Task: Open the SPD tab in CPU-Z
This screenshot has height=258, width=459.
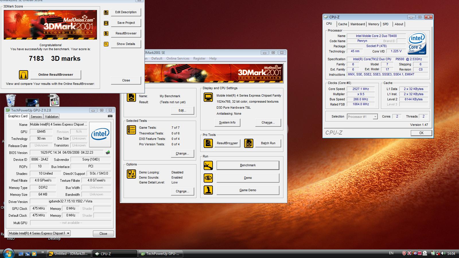Action: pos(386,24)
